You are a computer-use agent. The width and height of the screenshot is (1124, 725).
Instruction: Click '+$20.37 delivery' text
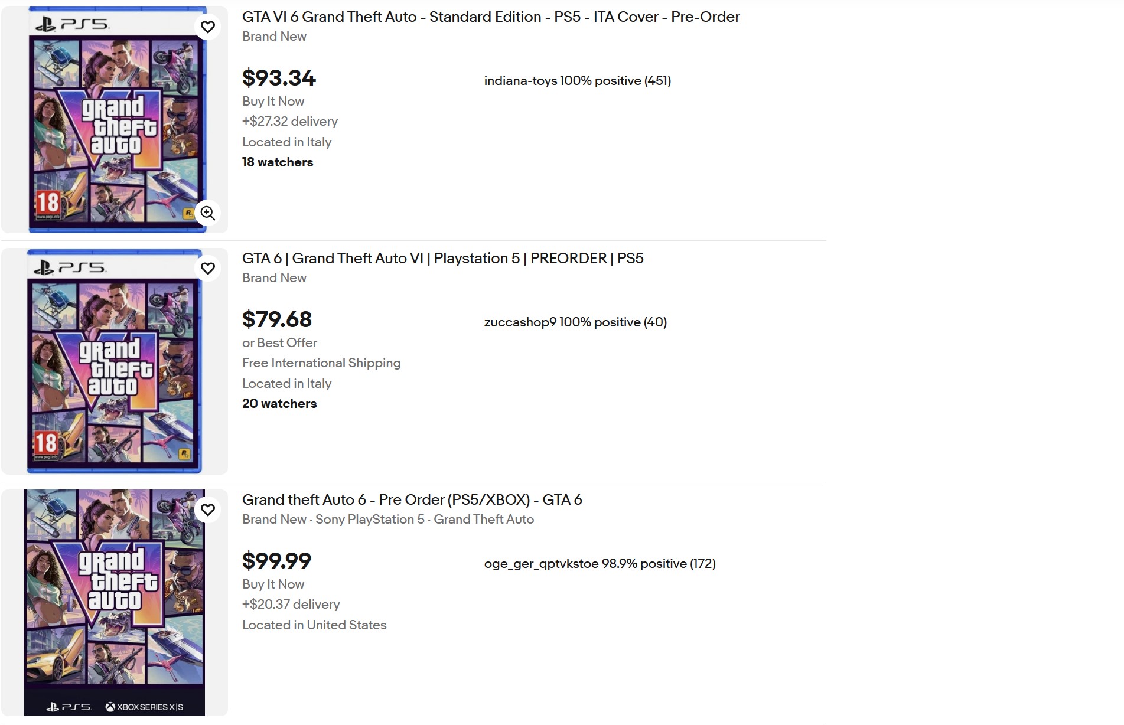pyautogui.click(x=291, y=605)
